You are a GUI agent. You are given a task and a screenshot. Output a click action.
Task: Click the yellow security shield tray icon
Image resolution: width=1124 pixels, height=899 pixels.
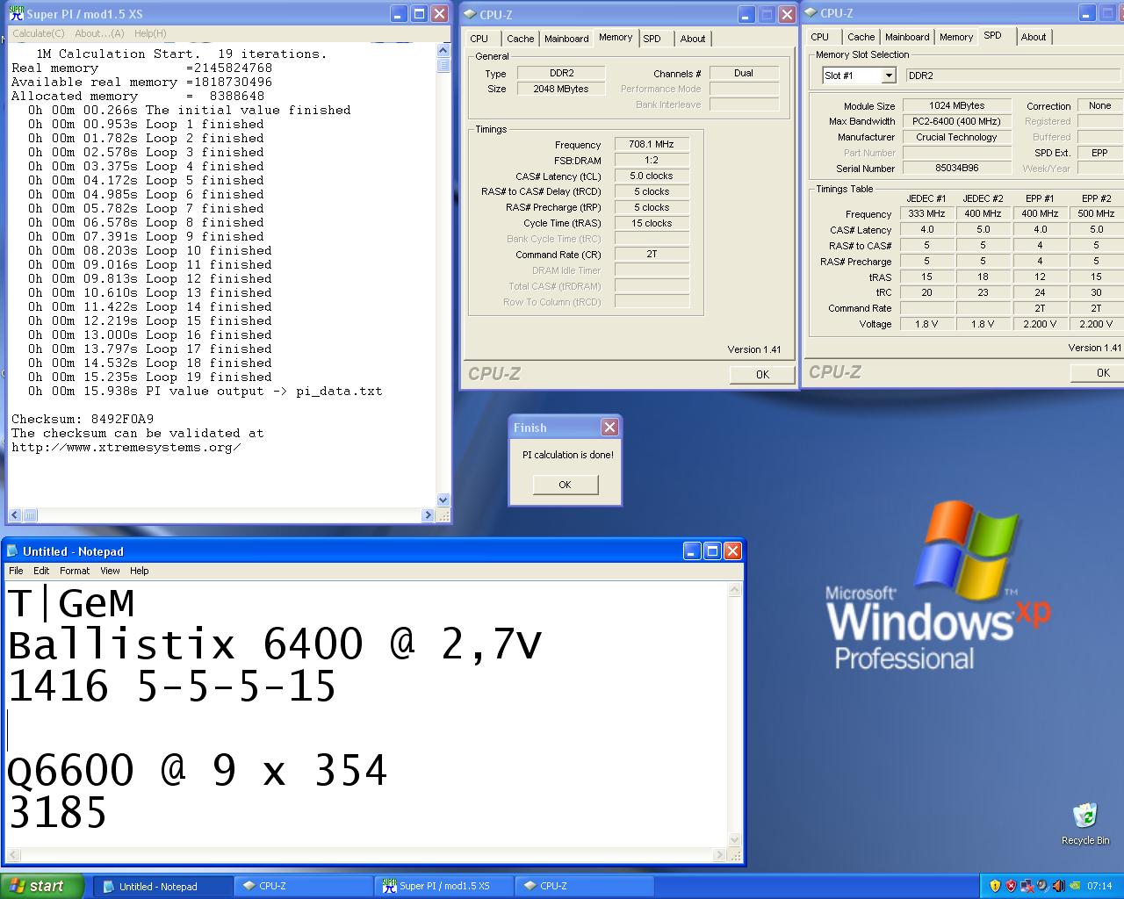point(995,887)
